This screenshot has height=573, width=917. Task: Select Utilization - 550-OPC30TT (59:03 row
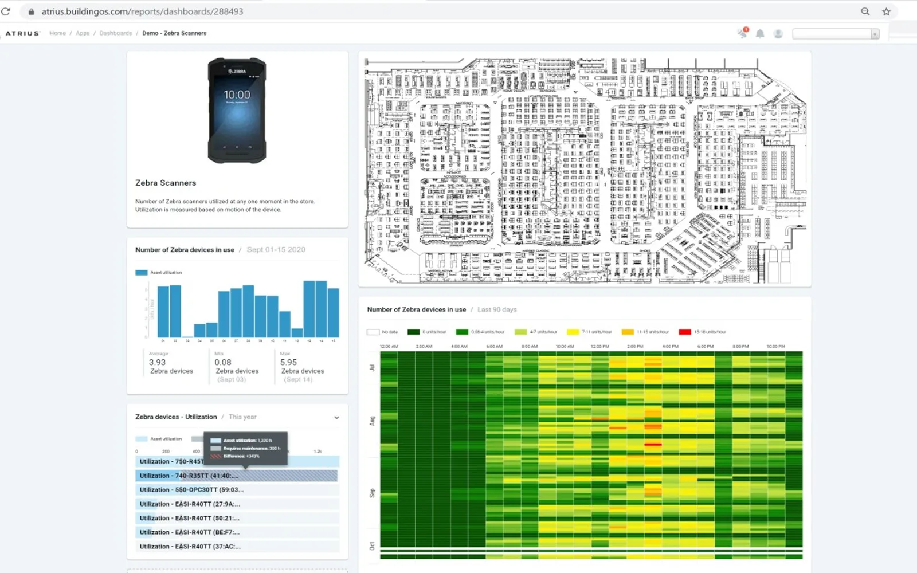237,490
